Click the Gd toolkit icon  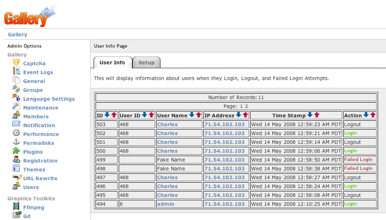pos(17,215)
